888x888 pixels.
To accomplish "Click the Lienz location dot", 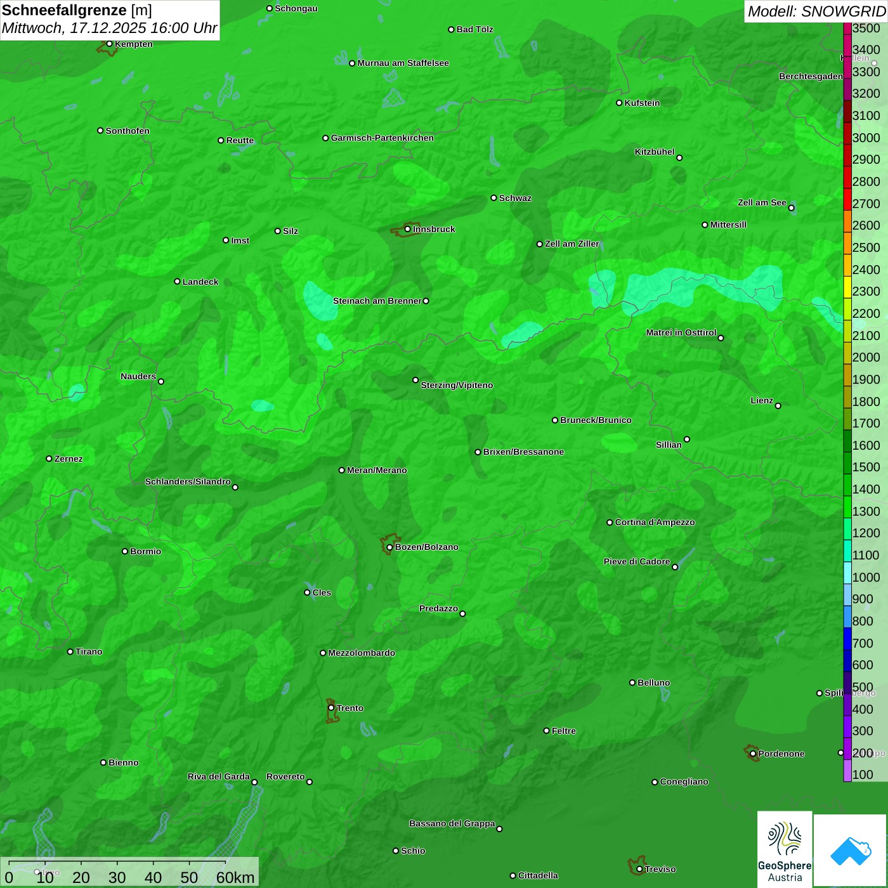I will coord(778,405).
